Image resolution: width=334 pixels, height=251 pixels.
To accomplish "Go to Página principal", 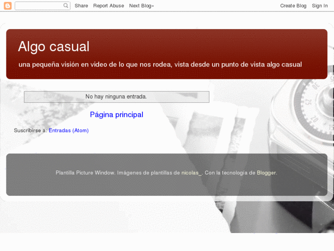I will coord(117,115).
